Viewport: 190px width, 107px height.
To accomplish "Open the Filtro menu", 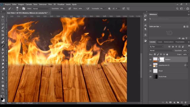I will pos(50,4).
